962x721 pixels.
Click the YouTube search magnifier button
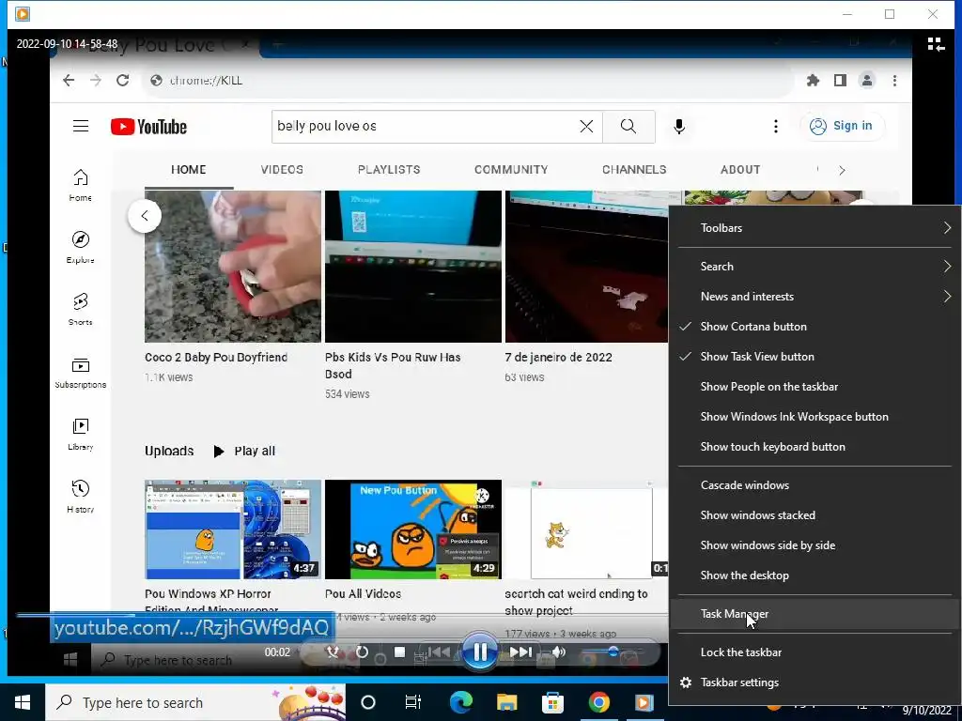(x=628, y=127)
